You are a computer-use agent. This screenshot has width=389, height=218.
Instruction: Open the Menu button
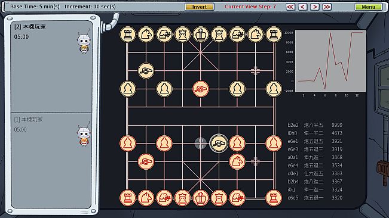pos(369,7)
